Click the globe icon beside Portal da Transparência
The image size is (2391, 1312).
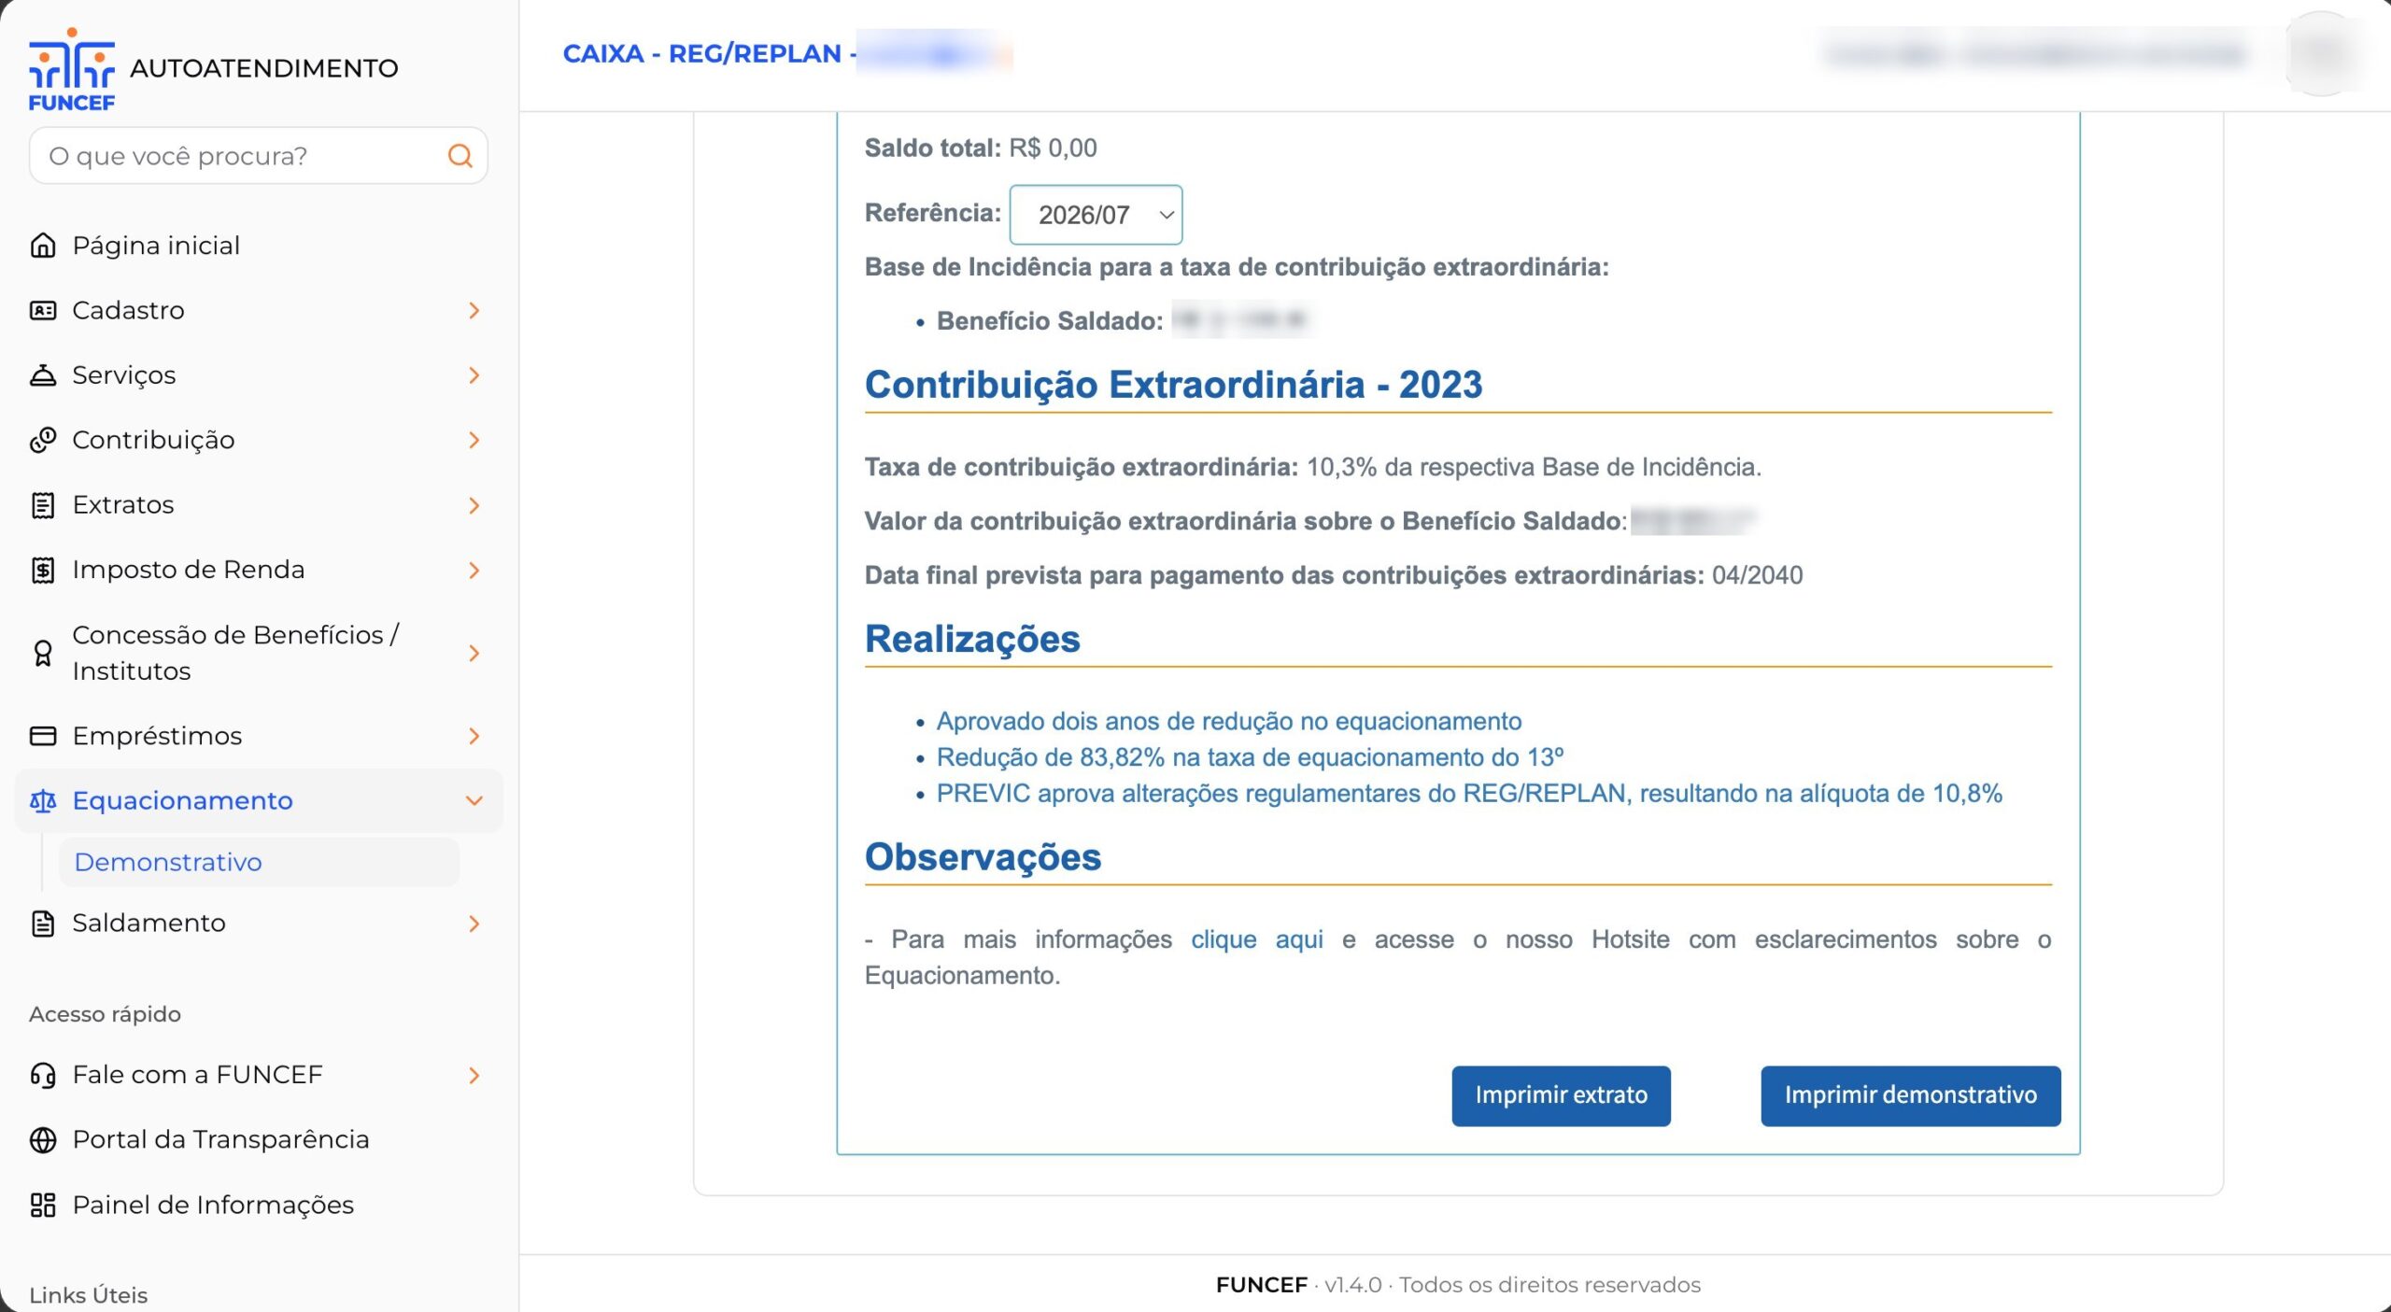[x=43, y=1140]
